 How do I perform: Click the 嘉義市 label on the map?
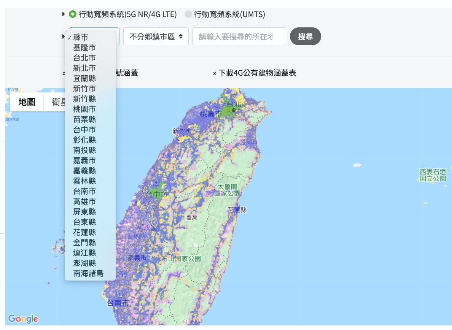pyautogui.click(x=137, y=258)
